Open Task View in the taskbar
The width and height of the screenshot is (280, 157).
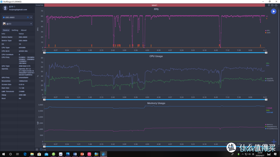[17, 154]
